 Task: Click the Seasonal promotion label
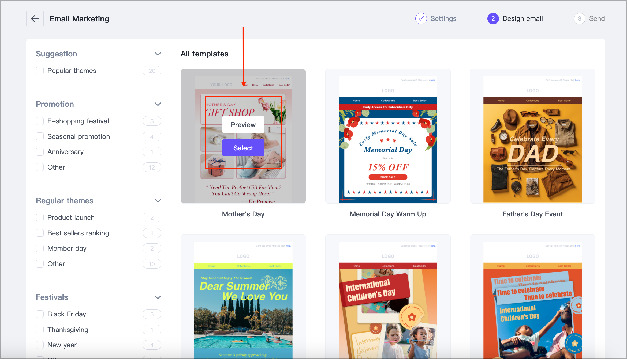(x=79, y=136)
